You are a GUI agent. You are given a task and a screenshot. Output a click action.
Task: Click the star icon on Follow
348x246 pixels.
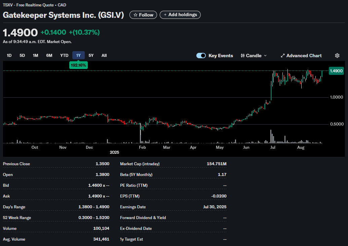point(135,15)
